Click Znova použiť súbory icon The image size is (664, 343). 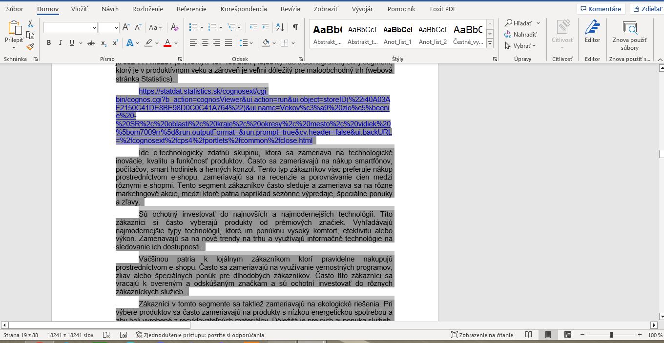pyautogui.click(x=630, y=27)
